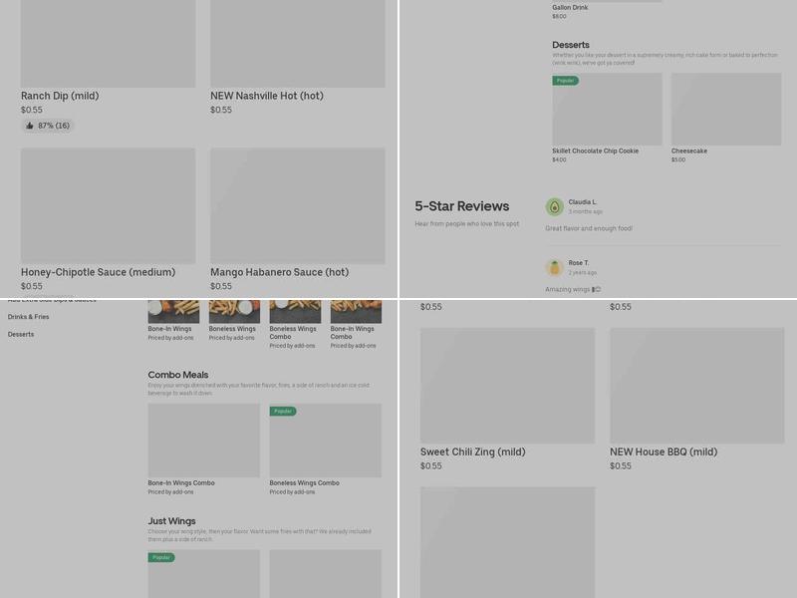Open the Cheesecake dessert image
This screenshot has width=797, height=598.
point(726,109)
